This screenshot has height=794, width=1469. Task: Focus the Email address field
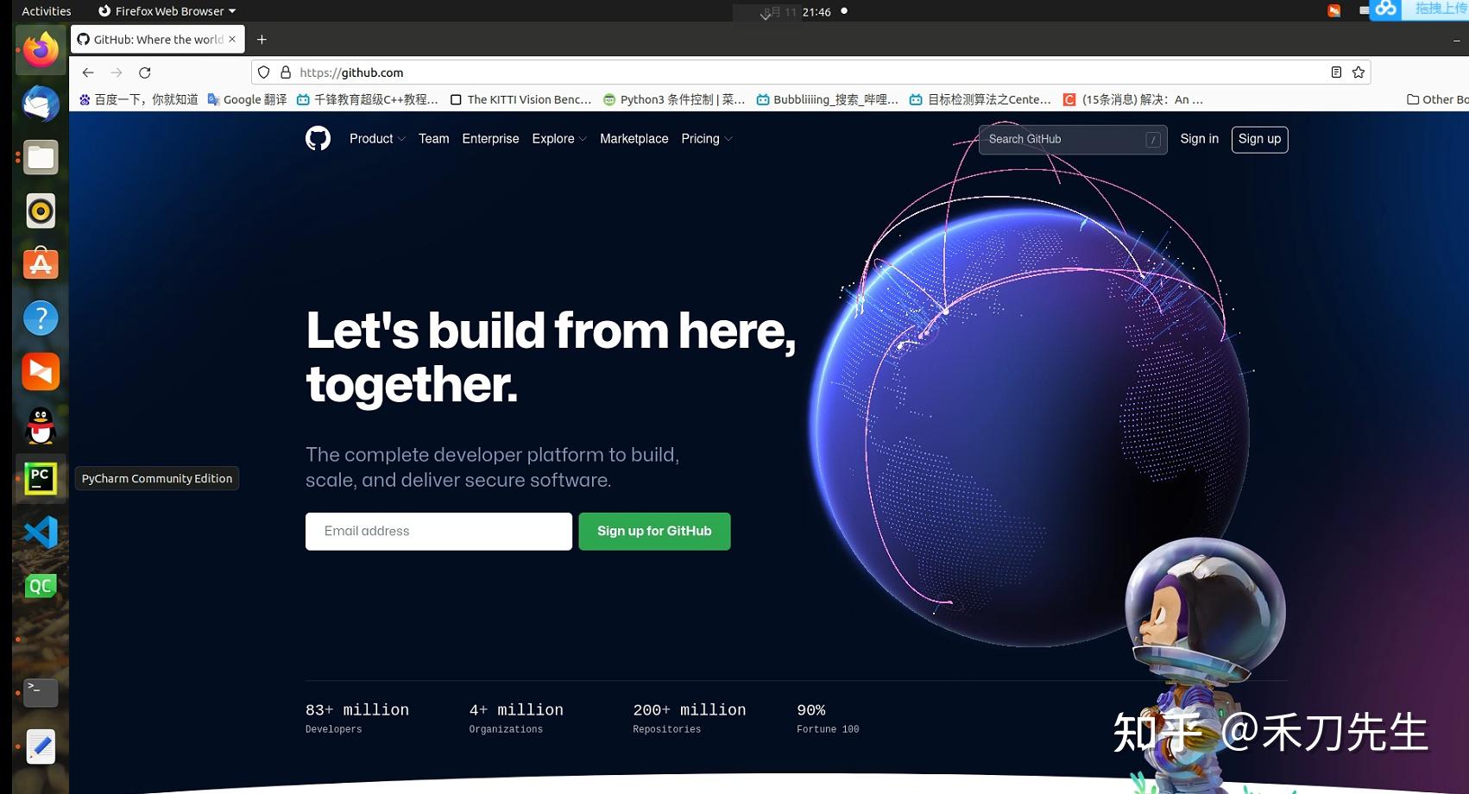tap(438, 532)
